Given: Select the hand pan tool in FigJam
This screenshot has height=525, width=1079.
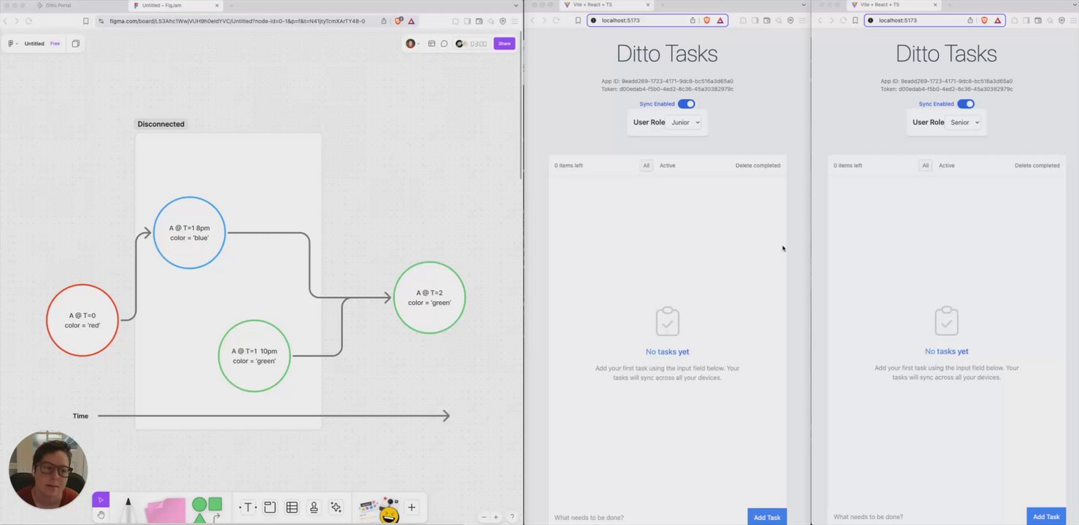Looking at the screenshot, I should coord(101,516).
